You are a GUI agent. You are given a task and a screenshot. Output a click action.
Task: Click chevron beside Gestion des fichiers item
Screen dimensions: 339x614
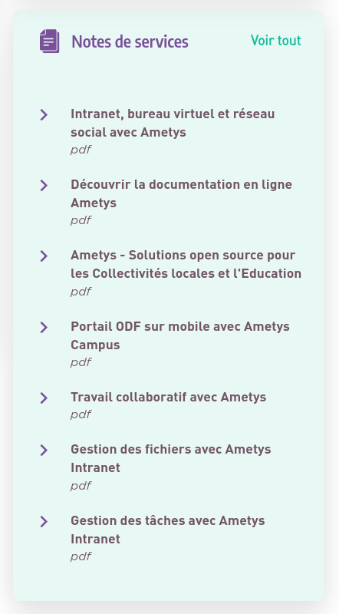click(x=44, y=451)
